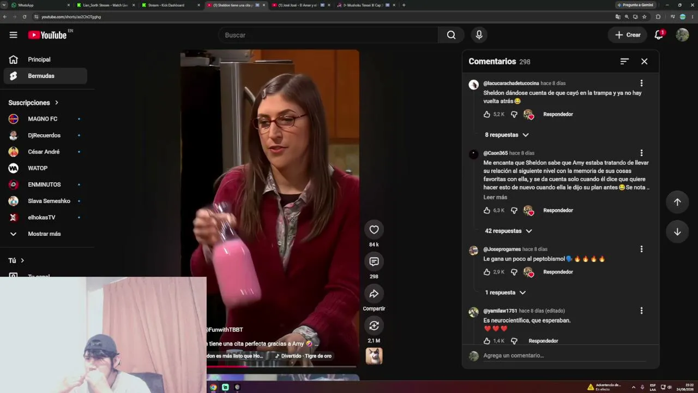The width and height of the screenshot is (698, 393).
Task: Read more of @Caon365's comment
Action: tap(495, 197)
